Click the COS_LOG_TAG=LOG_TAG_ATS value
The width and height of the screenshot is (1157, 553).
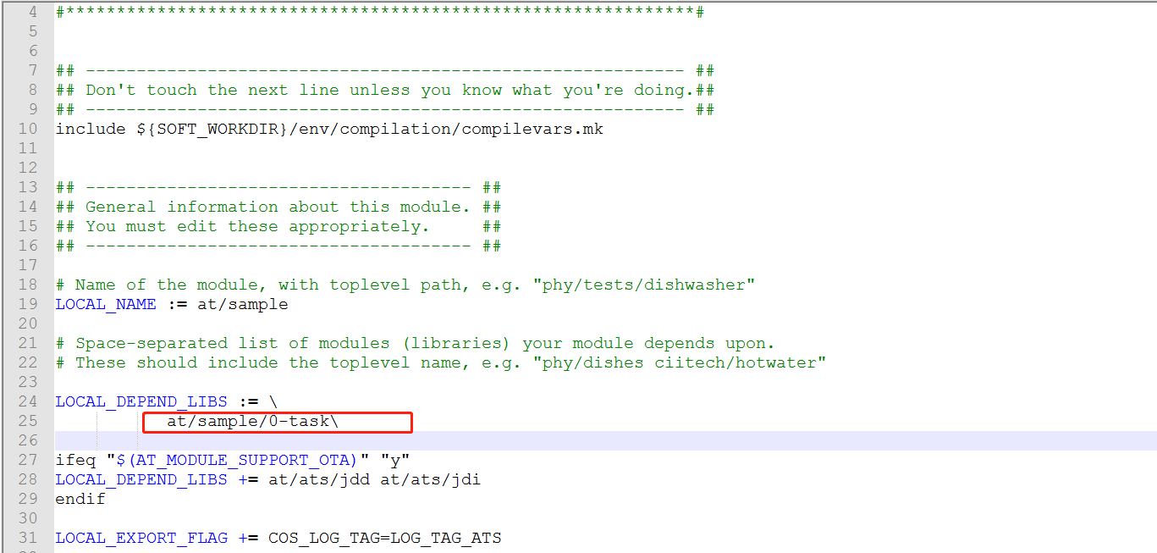[385, 538]
